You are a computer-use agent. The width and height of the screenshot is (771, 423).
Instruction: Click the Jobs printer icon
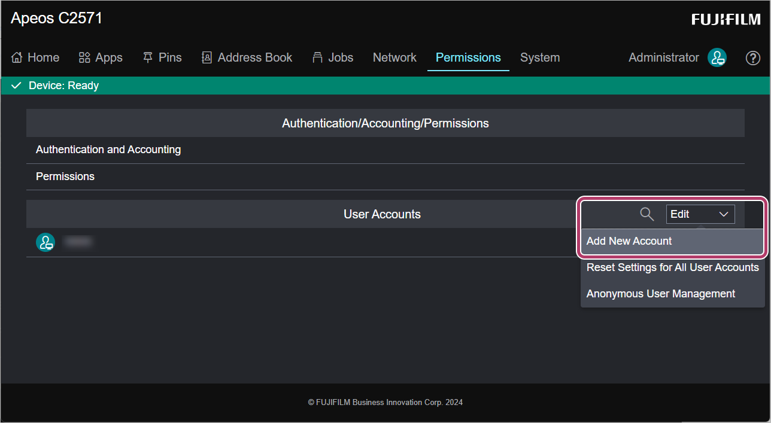318,57
